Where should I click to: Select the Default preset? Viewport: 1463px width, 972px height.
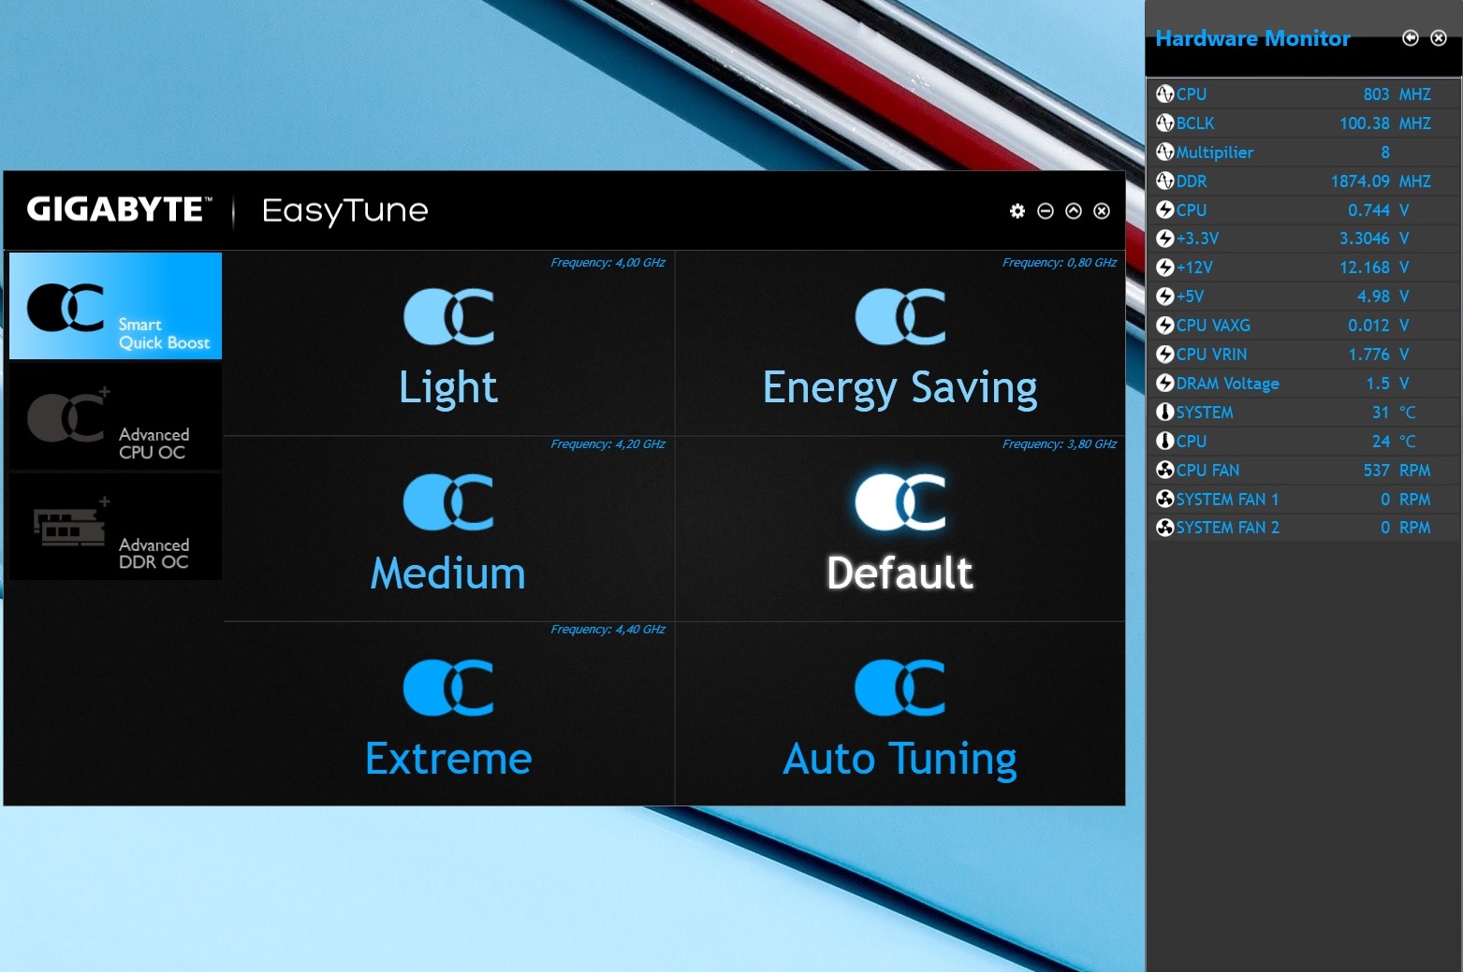point(900,529)
